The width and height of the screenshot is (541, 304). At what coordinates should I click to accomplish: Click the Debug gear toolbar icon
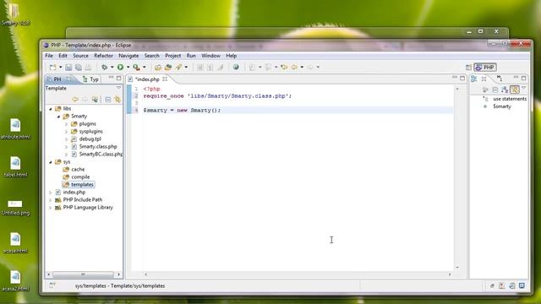pos(104,68)
